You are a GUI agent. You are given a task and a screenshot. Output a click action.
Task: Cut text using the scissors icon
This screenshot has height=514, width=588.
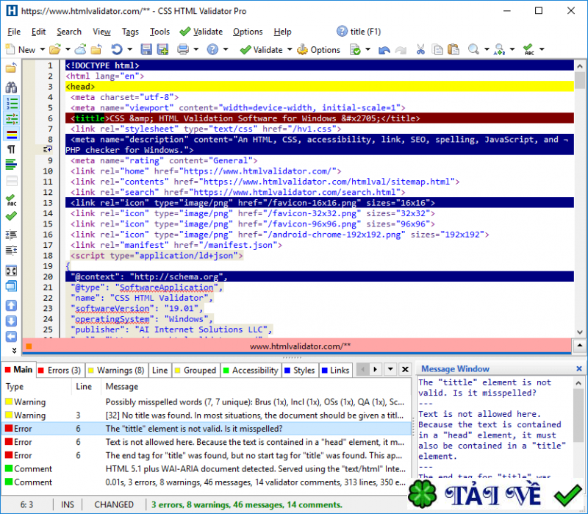point(420,49)
